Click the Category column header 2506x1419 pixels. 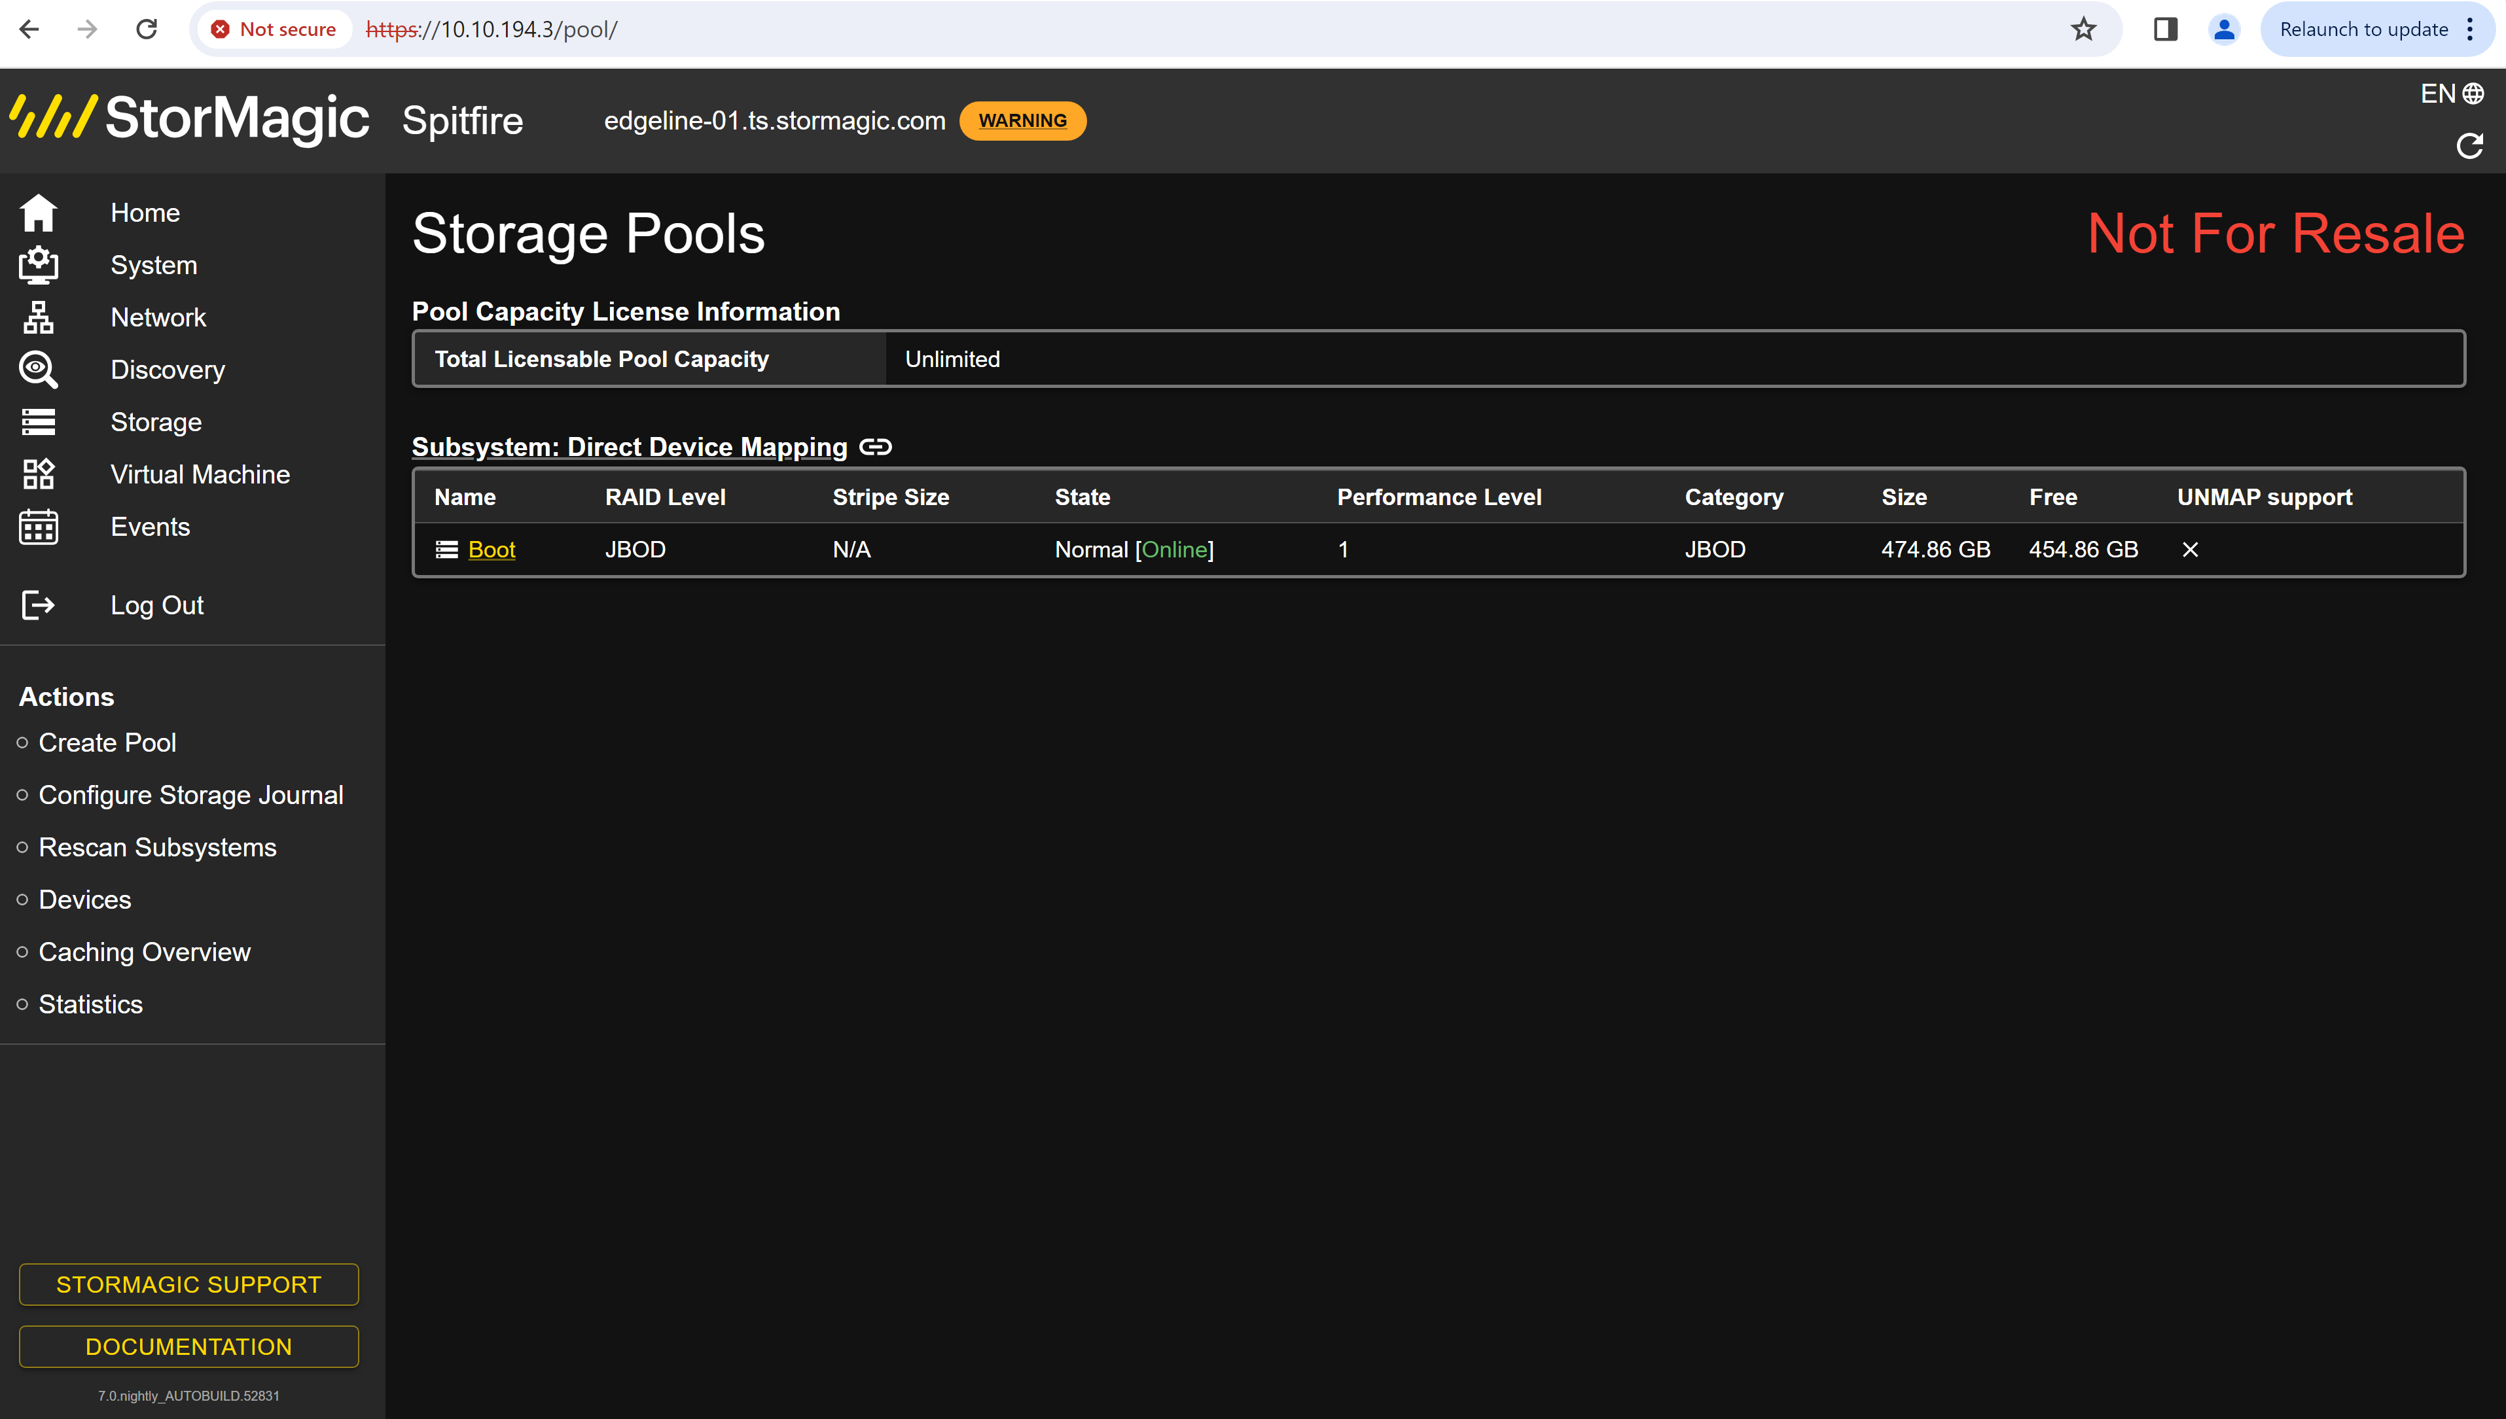pos(1734,497)
